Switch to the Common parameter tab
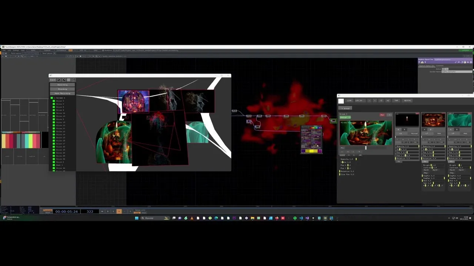The image size is (474, 266). pyautogui.click(x=440, y=66)
